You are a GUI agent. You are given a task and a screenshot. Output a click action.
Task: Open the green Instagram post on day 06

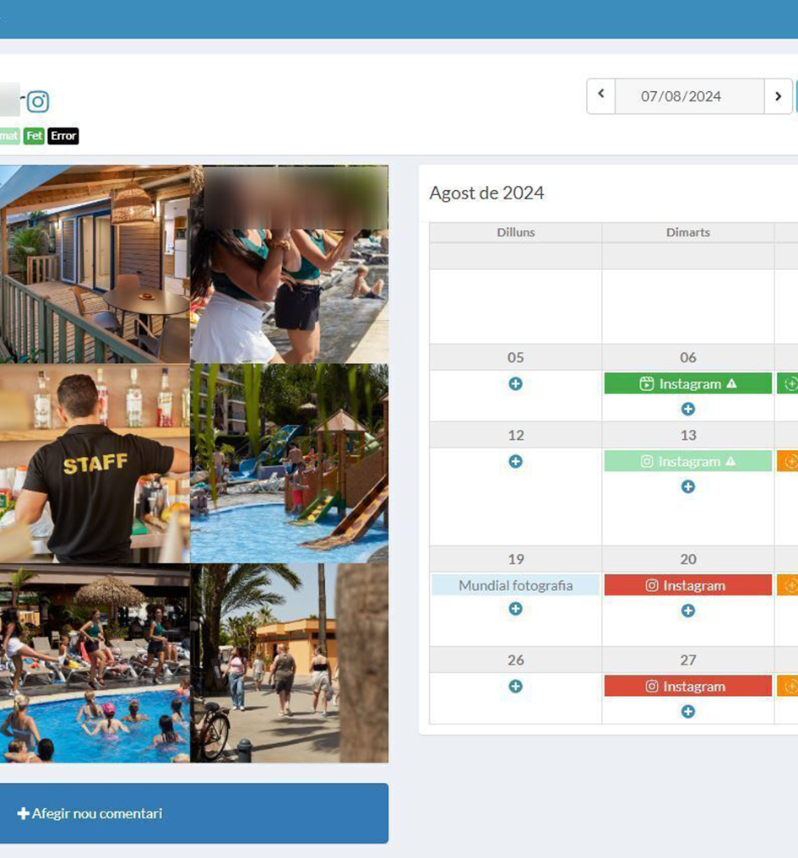[687, 383]
